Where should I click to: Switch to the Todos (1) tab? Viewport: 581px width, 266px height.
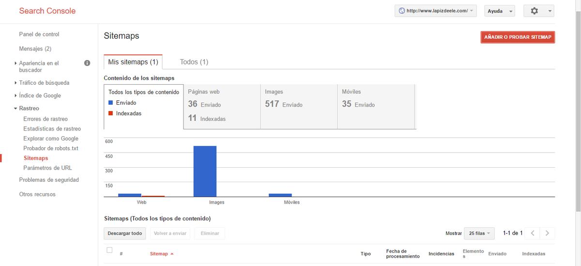point(194,62)
